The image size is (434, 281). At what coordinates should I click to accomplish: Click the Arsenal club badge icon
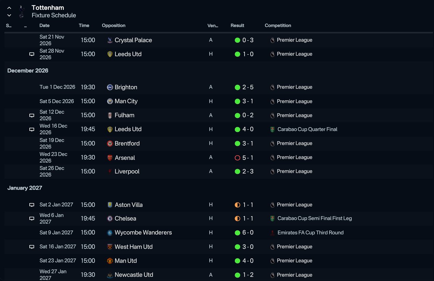coord(110,158)
